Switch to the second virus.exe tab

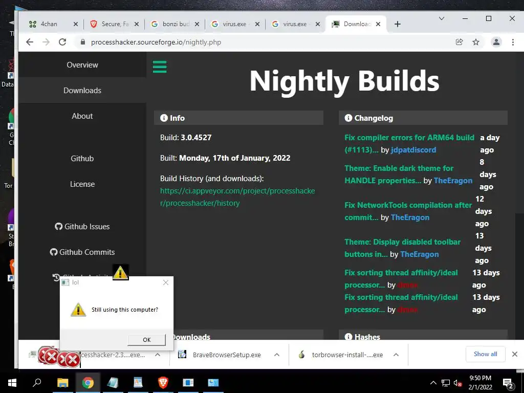(295, 24)
